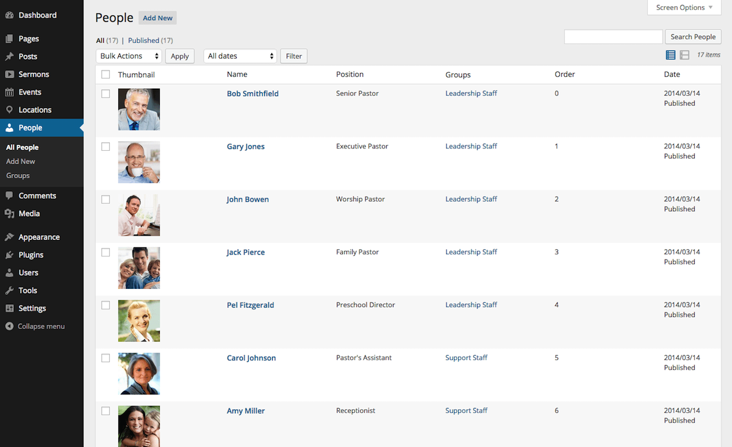Open Jack Pierce's Leadership Staff group link
Image resolution: width=732 pixels, height=447 pixels.
tap(472, 252)
